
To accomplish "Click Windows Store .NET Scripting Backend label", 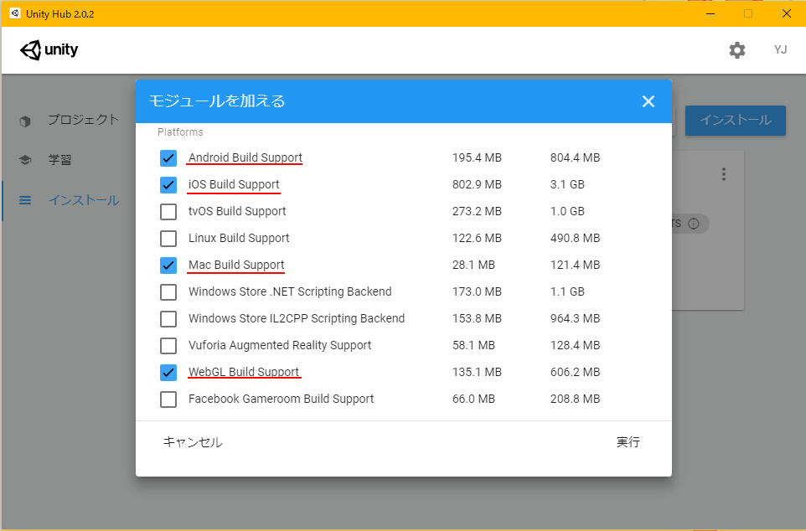I will tap(290, 291).
